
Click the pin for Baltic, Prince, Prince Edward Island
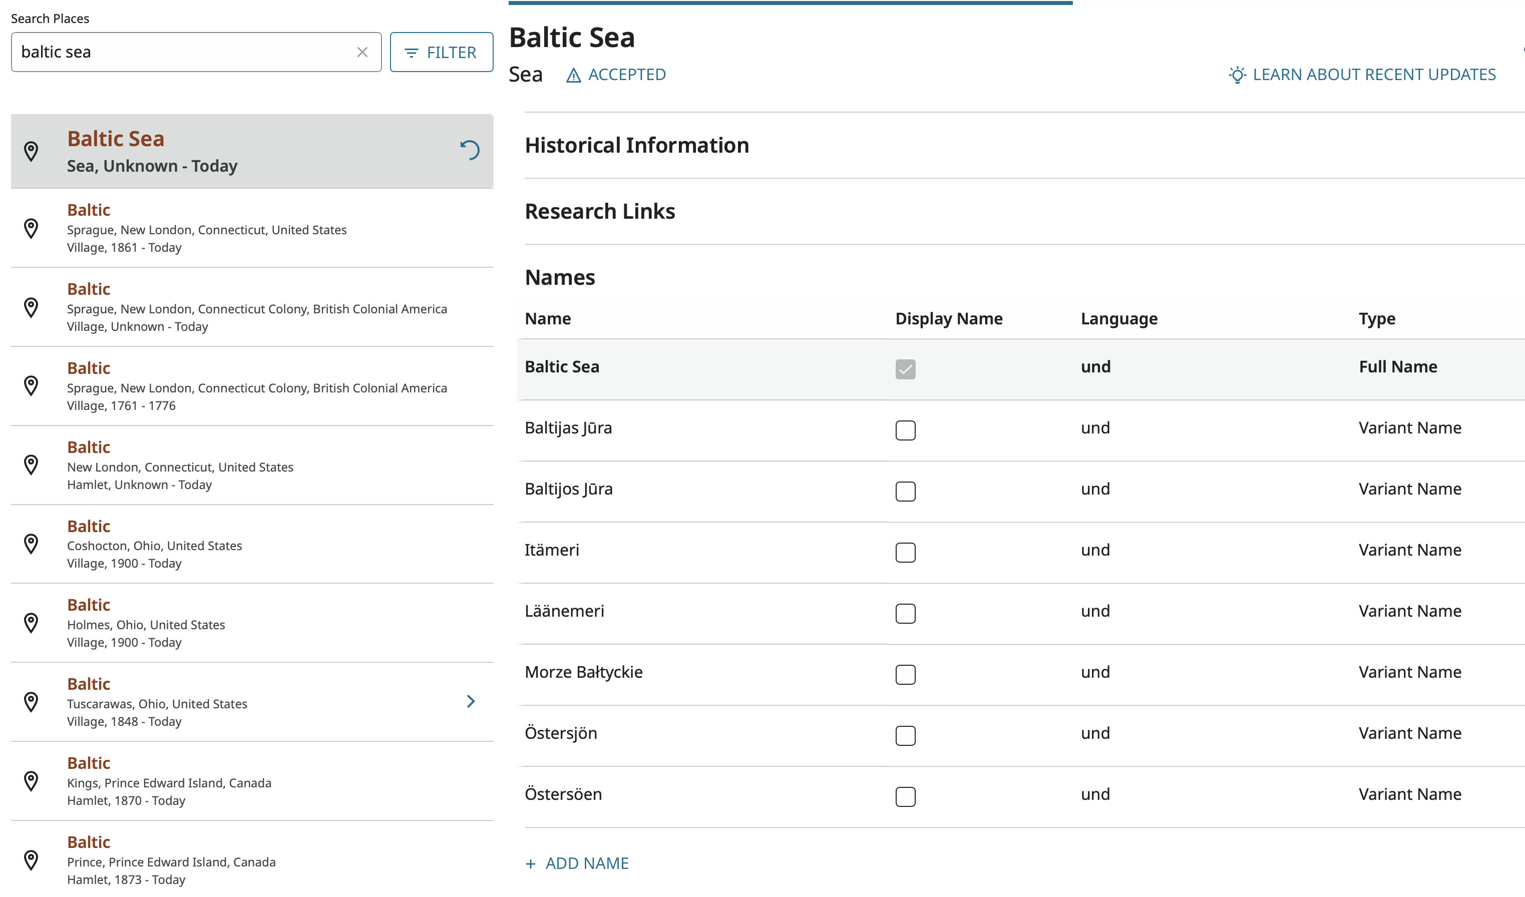click(x=31, y=859)
